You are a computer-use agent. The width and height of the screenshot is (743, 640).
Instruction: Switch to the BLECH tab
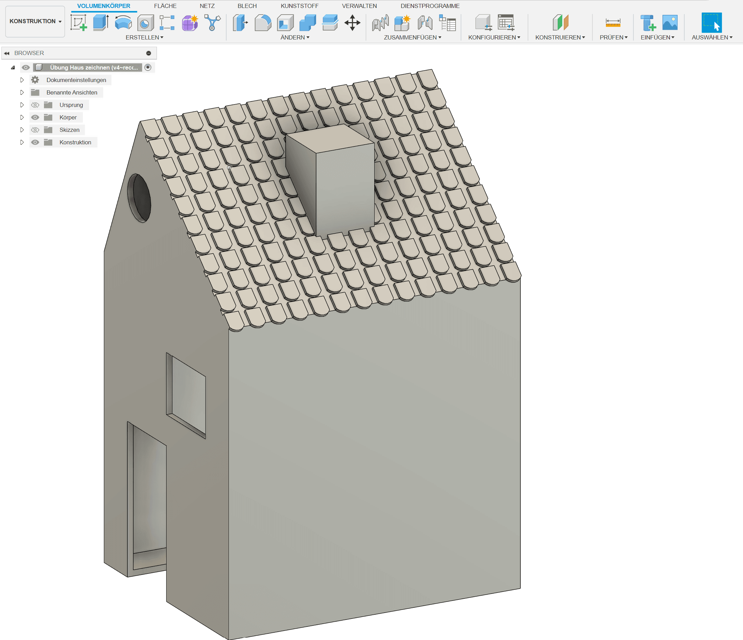point(247,6)
